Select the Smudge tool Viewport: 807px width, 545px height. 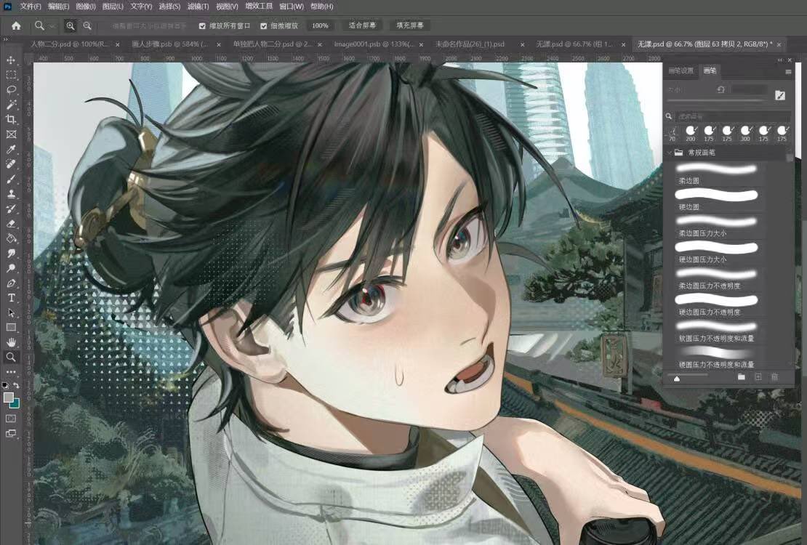coord(11,254)
